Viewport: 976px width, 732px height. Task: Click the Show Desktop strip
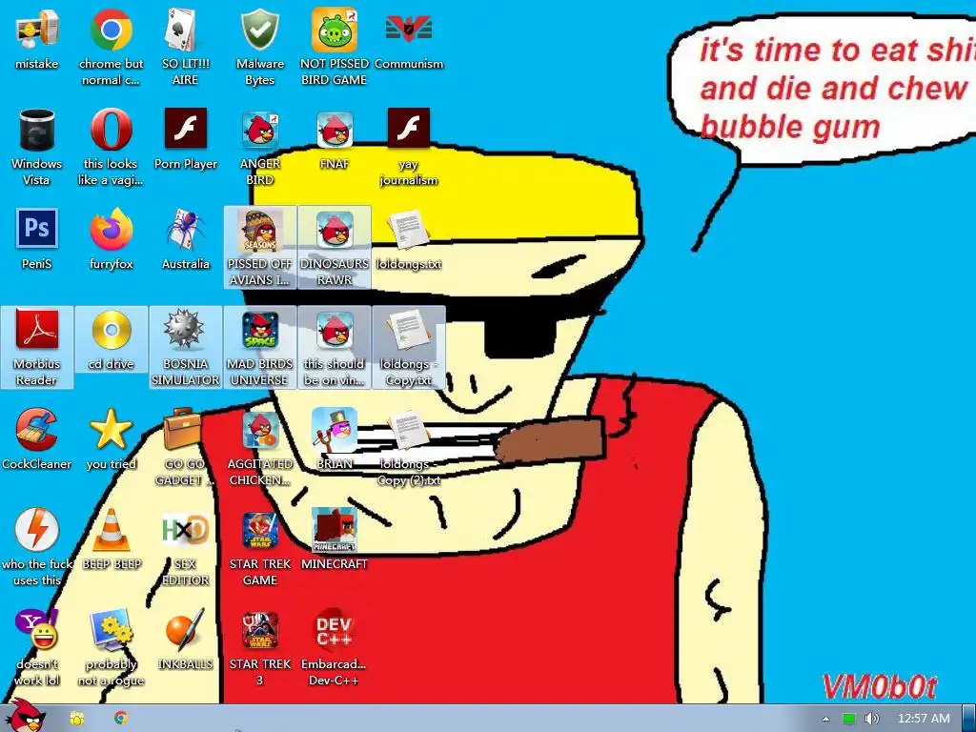coord(969,719)
